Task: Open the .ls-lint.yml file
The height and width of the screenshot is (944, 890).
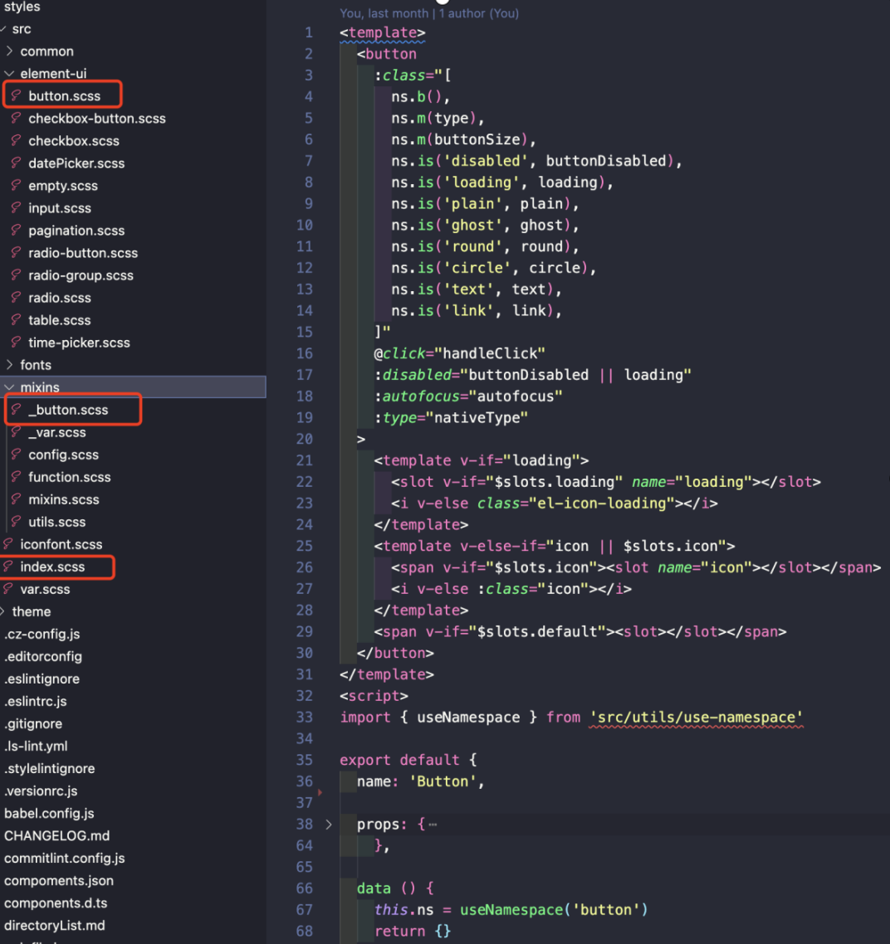Action: pyautogui.click(x=37, y=746)
